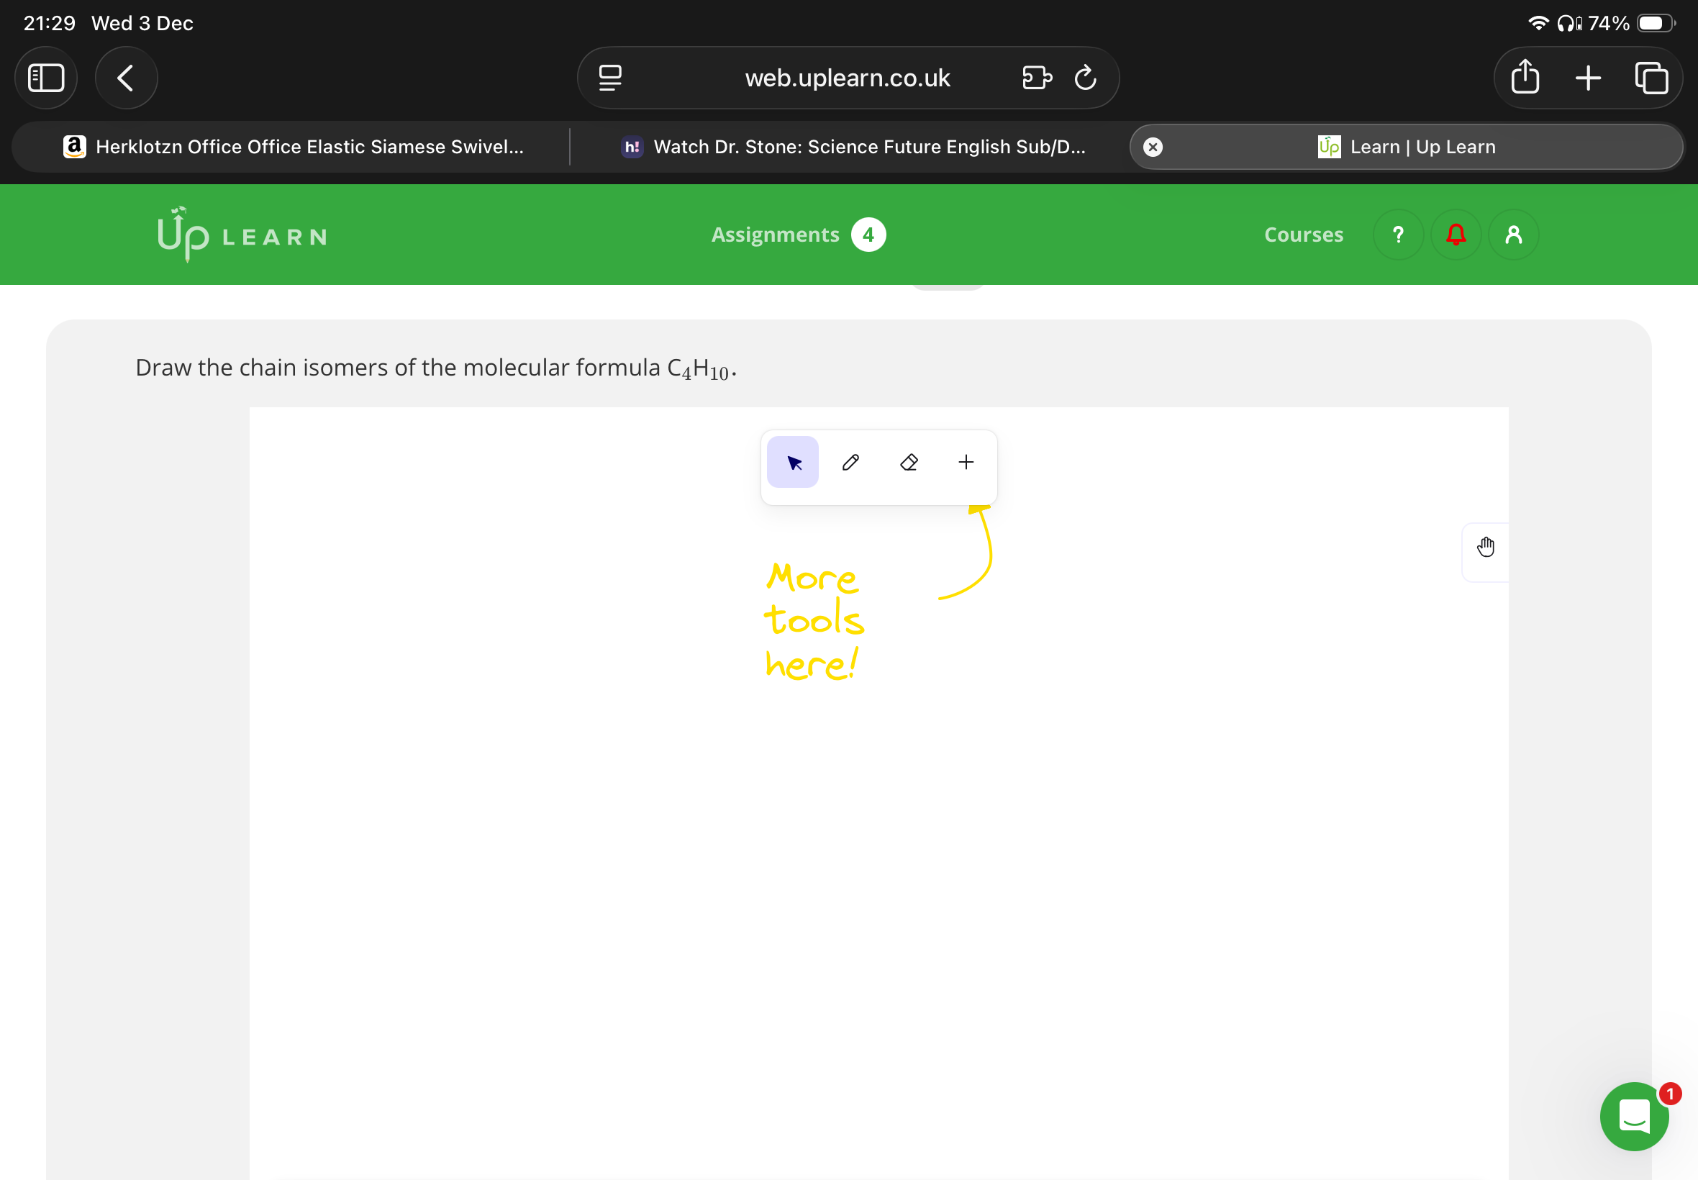Click the web.uplearn.co.uk address field
Screen dimensions: 1698x1180
847,78
